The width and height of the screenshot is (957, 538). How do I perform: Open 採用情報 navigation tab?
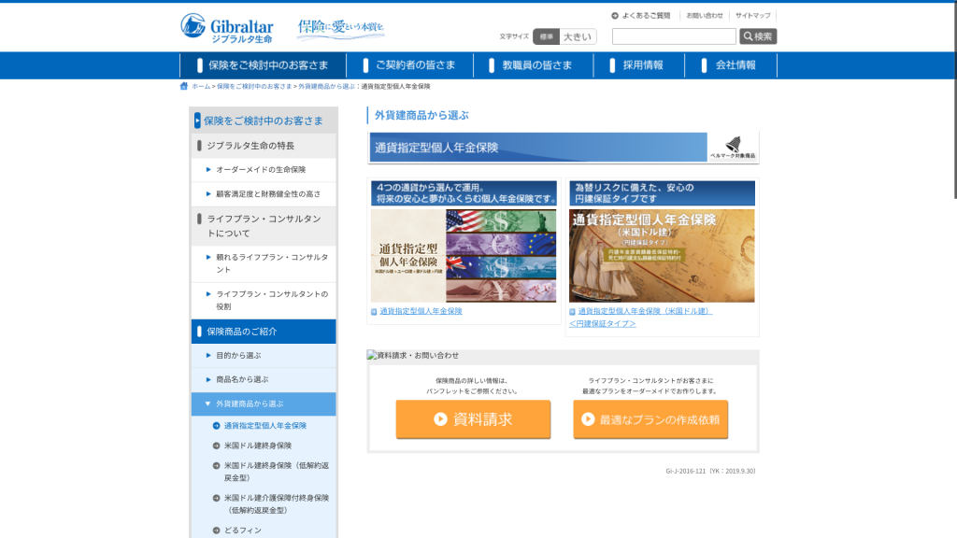[x=639, y=65]
